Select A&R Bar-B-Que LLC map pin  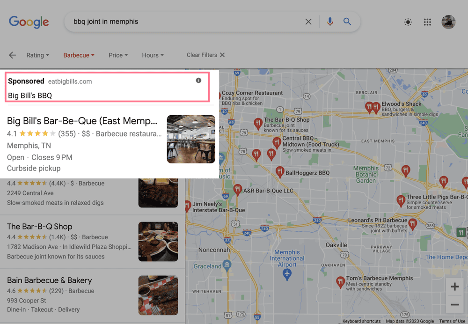238,190
